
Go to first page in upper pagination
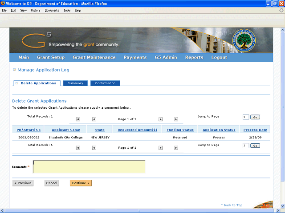78,119
